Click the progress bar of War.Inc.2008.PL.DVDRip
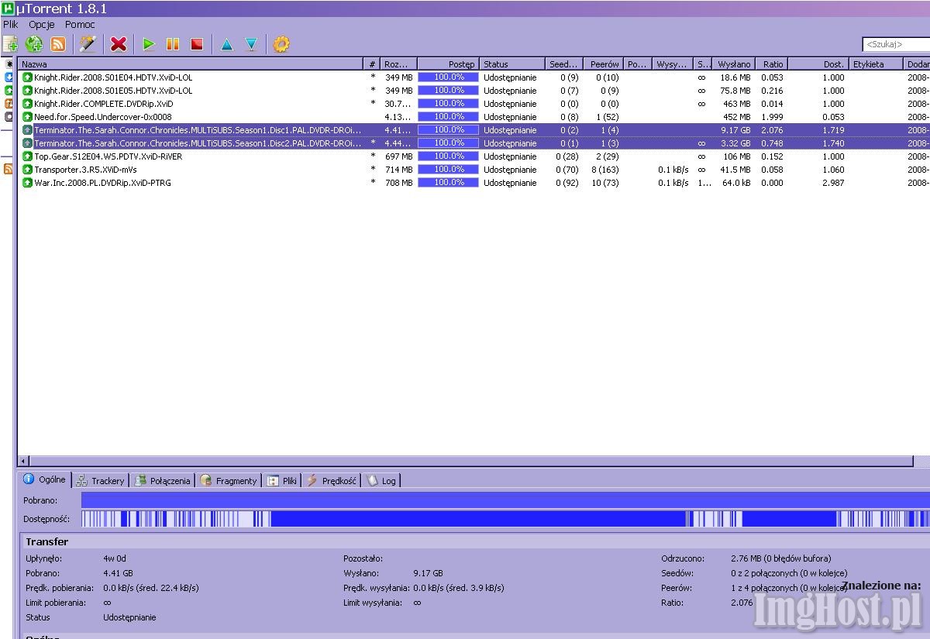The image size is (930, 639). (448, 183)
